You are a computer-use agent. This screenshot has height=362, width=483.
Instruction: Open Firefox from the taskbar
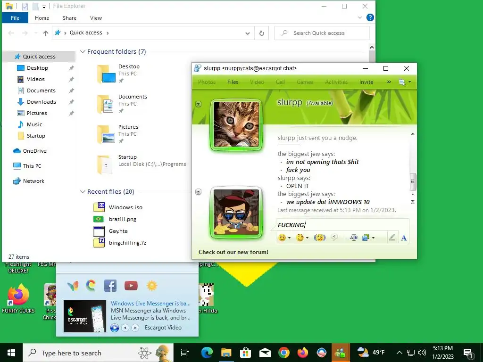click(302, 353)
